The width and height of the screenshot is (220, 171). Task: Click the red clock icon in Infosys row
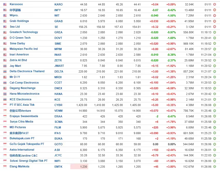coord(214,10)
